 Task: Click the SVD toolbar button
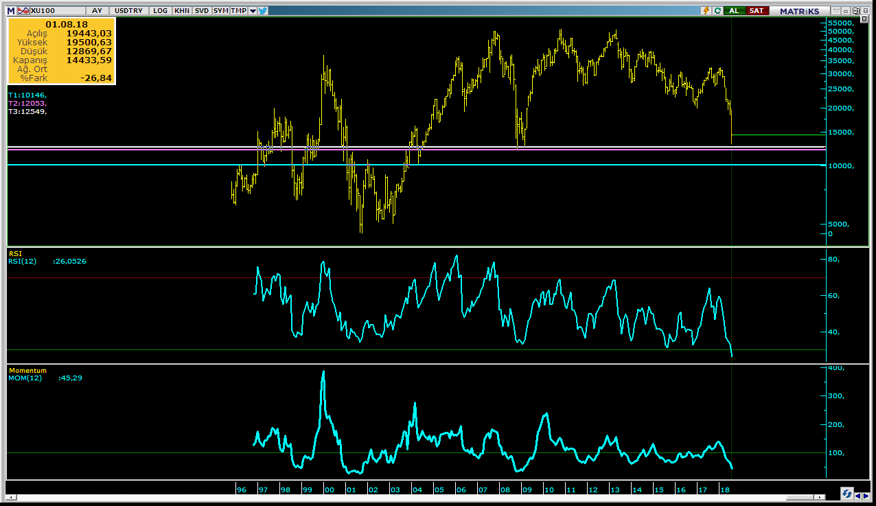(x=201, y=11)
